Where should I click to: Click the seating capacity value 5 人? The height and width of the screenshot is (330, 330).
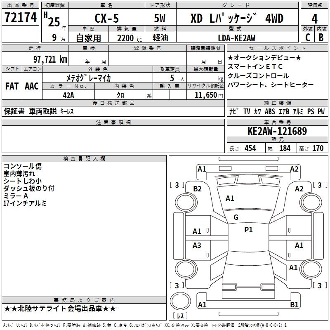tap(177, 78)
